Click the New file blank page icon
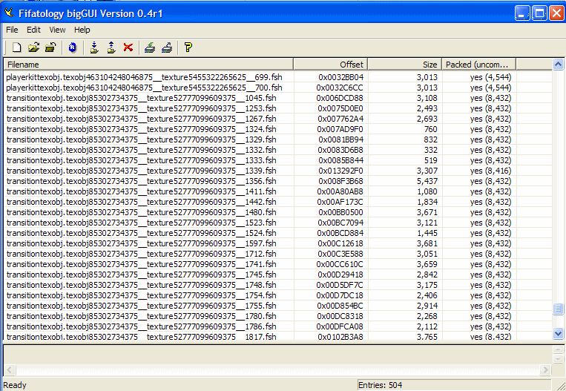Viewport: 566px width, 391px height. (16, 47)
